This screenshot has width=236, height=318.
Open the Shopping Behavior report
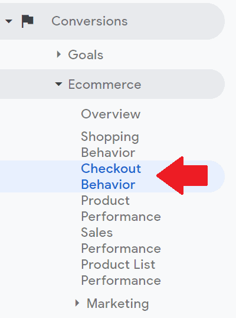(x=110, y=144)
